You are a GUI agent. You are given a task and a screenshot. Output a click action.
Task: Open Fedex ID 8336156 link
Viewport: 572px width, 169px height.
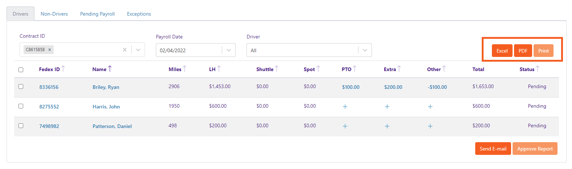tap(49, 87)
